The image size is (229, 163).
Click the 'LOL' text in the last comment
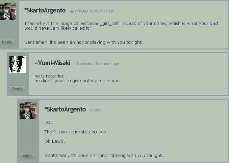[x=49, y=122]
